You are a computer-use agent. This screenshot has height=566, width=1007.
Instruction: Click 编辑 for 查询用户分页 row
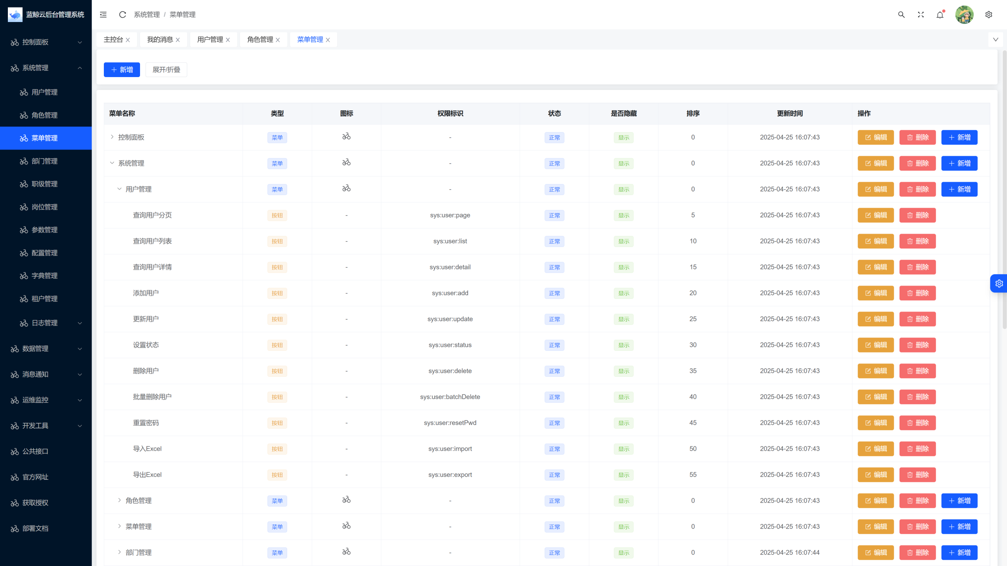click(875, 215)
